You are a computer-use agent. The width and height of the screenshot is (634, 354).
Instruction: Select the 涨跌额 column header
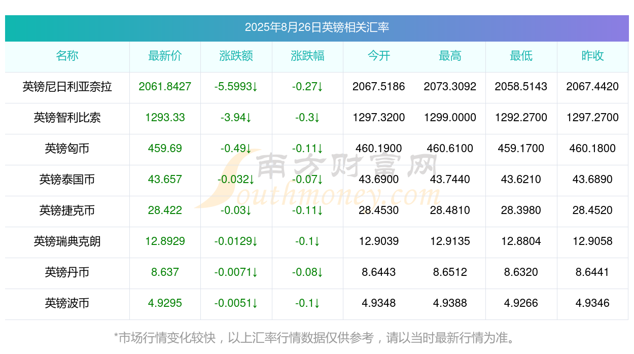(x=236, y=56)
